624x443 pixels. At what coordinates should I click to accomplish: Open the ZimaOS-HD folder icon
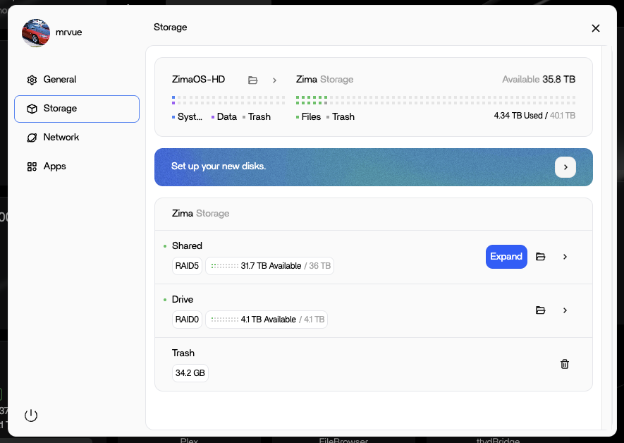[253, 80]
